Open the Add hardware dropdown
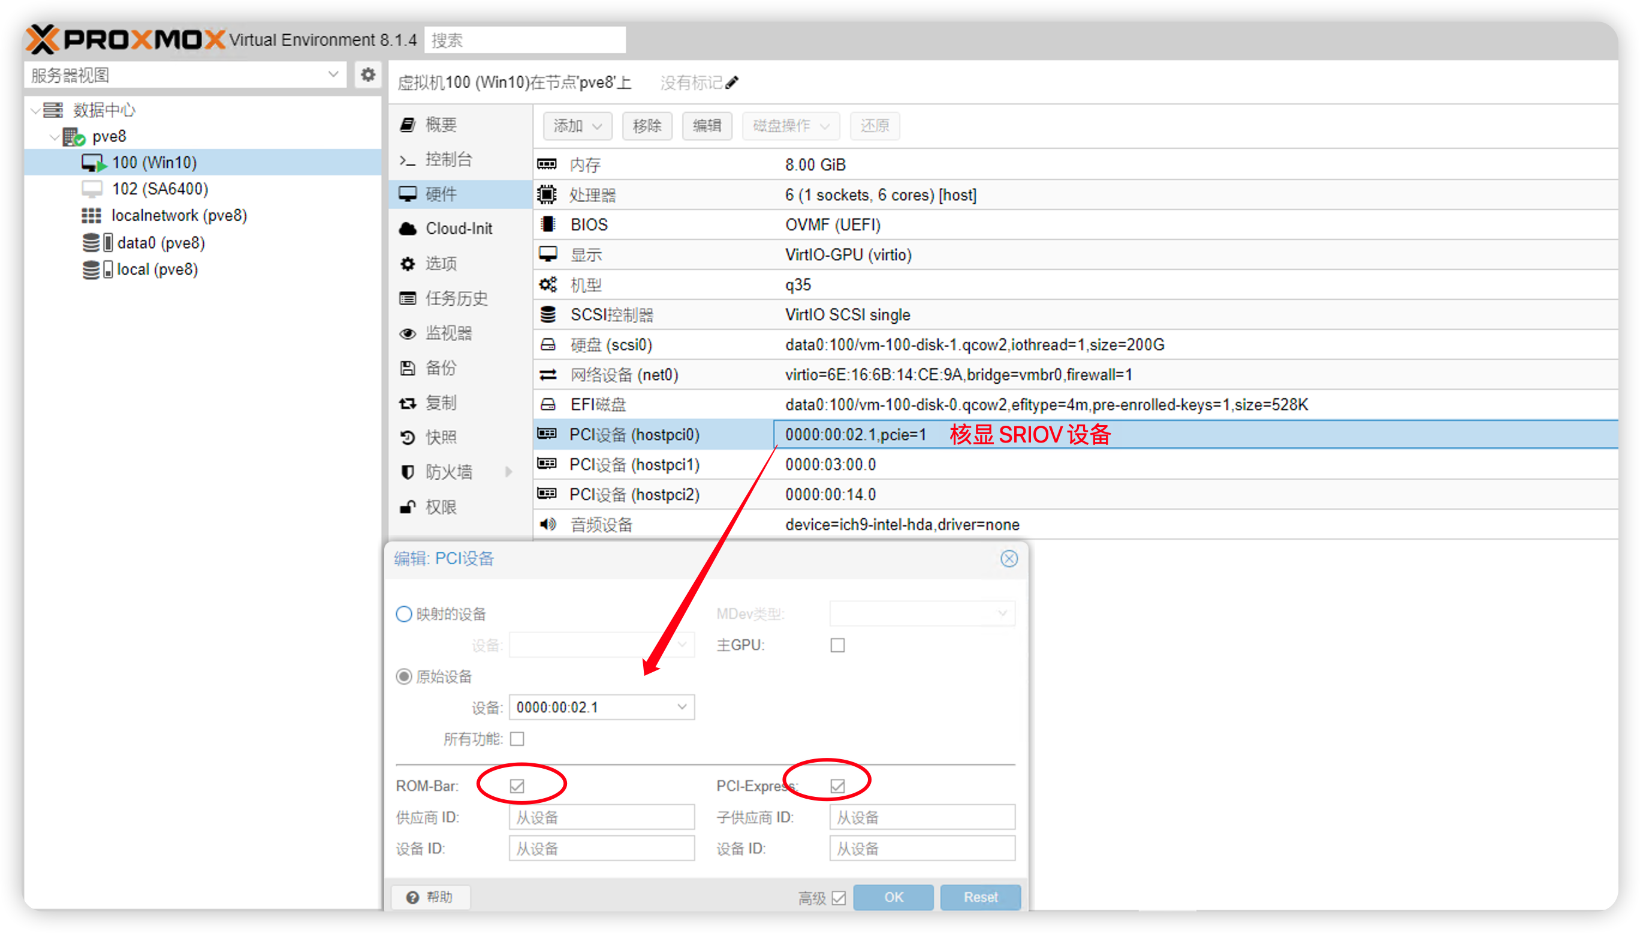 pyautogui.click(x=577, y=125)
